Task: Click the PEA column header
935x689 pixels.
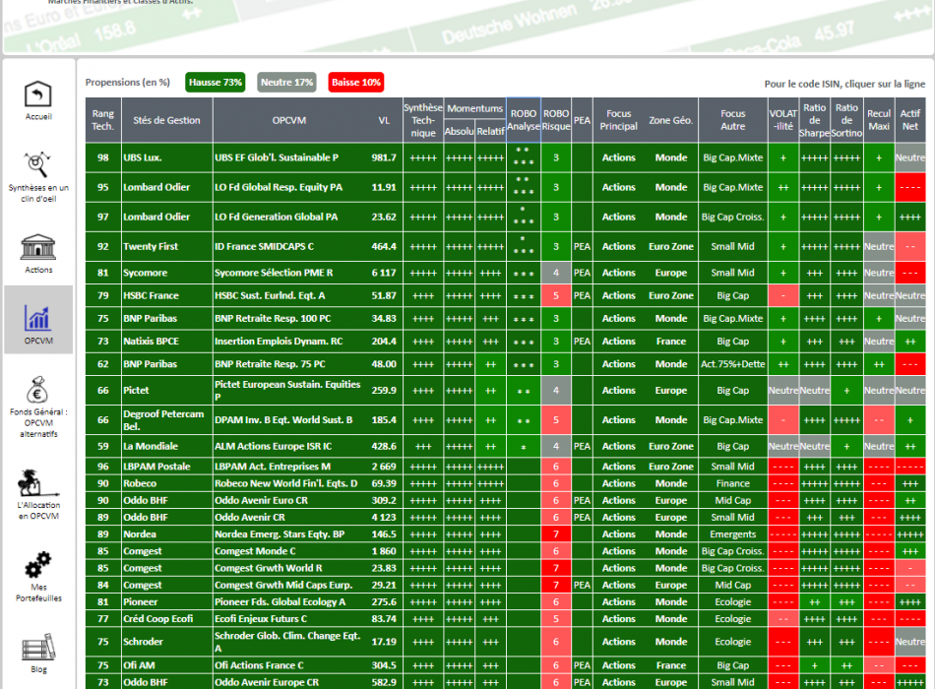Action: (x=582, y=120)
